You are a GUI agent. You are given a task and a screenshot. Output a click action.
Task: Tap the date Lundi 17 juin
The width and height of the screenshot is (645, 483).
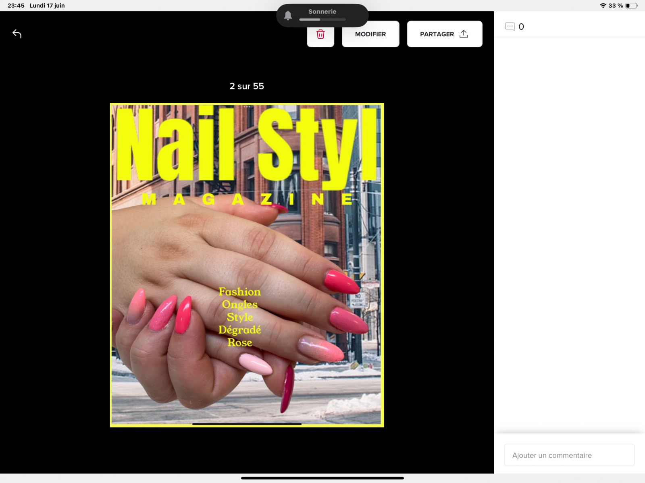[x=47, y=6]
